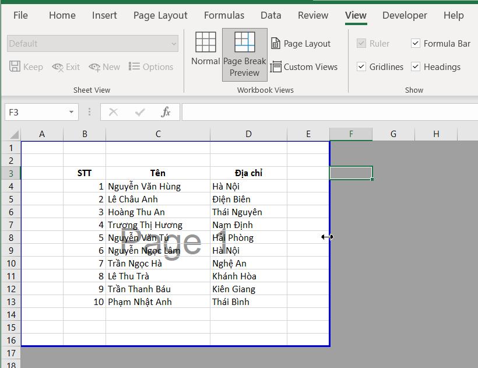The image size is (478, 368).
Task: Select cell Lê Châu Anh
Action: pyautogui.click(x=158, y=199)
